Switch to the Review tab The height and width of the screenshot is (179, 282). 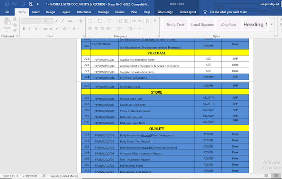(x=120, y=12)
